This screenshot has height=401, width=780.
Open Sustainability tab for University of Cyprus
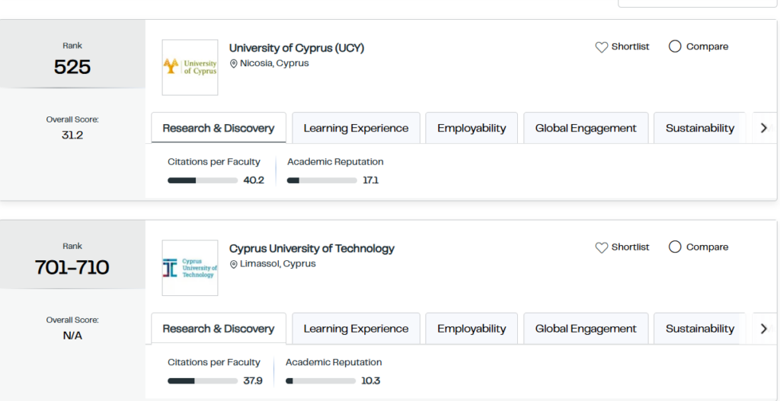click(x=699, y=128)
